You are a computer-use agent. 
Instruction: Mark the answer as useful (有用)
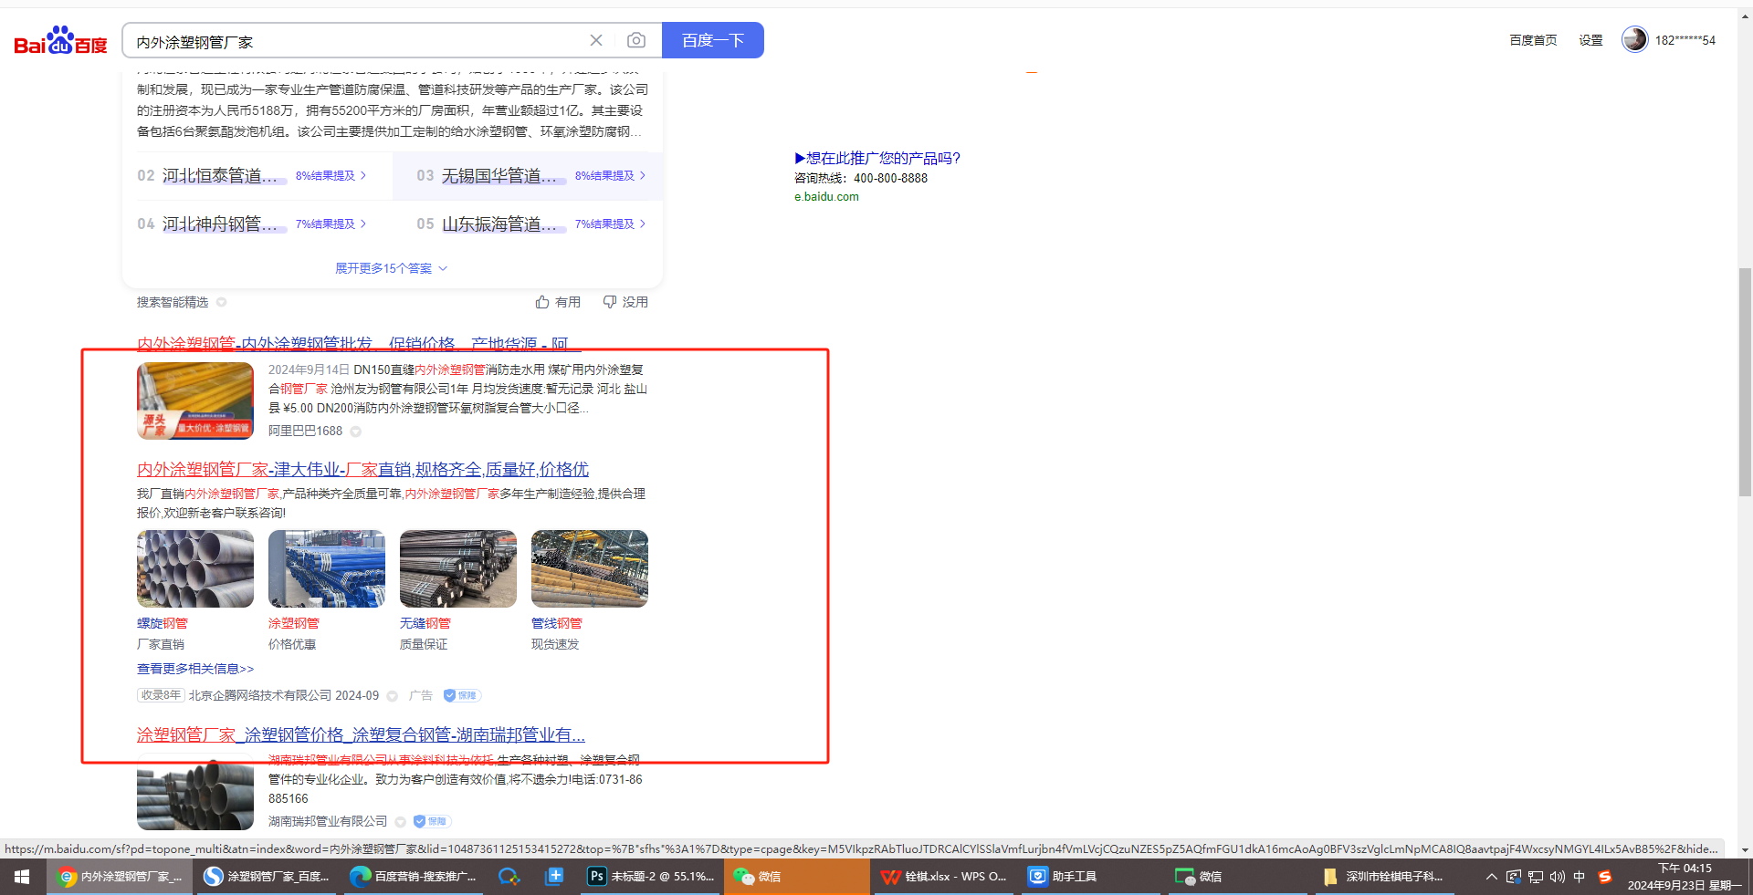tap(558, 302)
